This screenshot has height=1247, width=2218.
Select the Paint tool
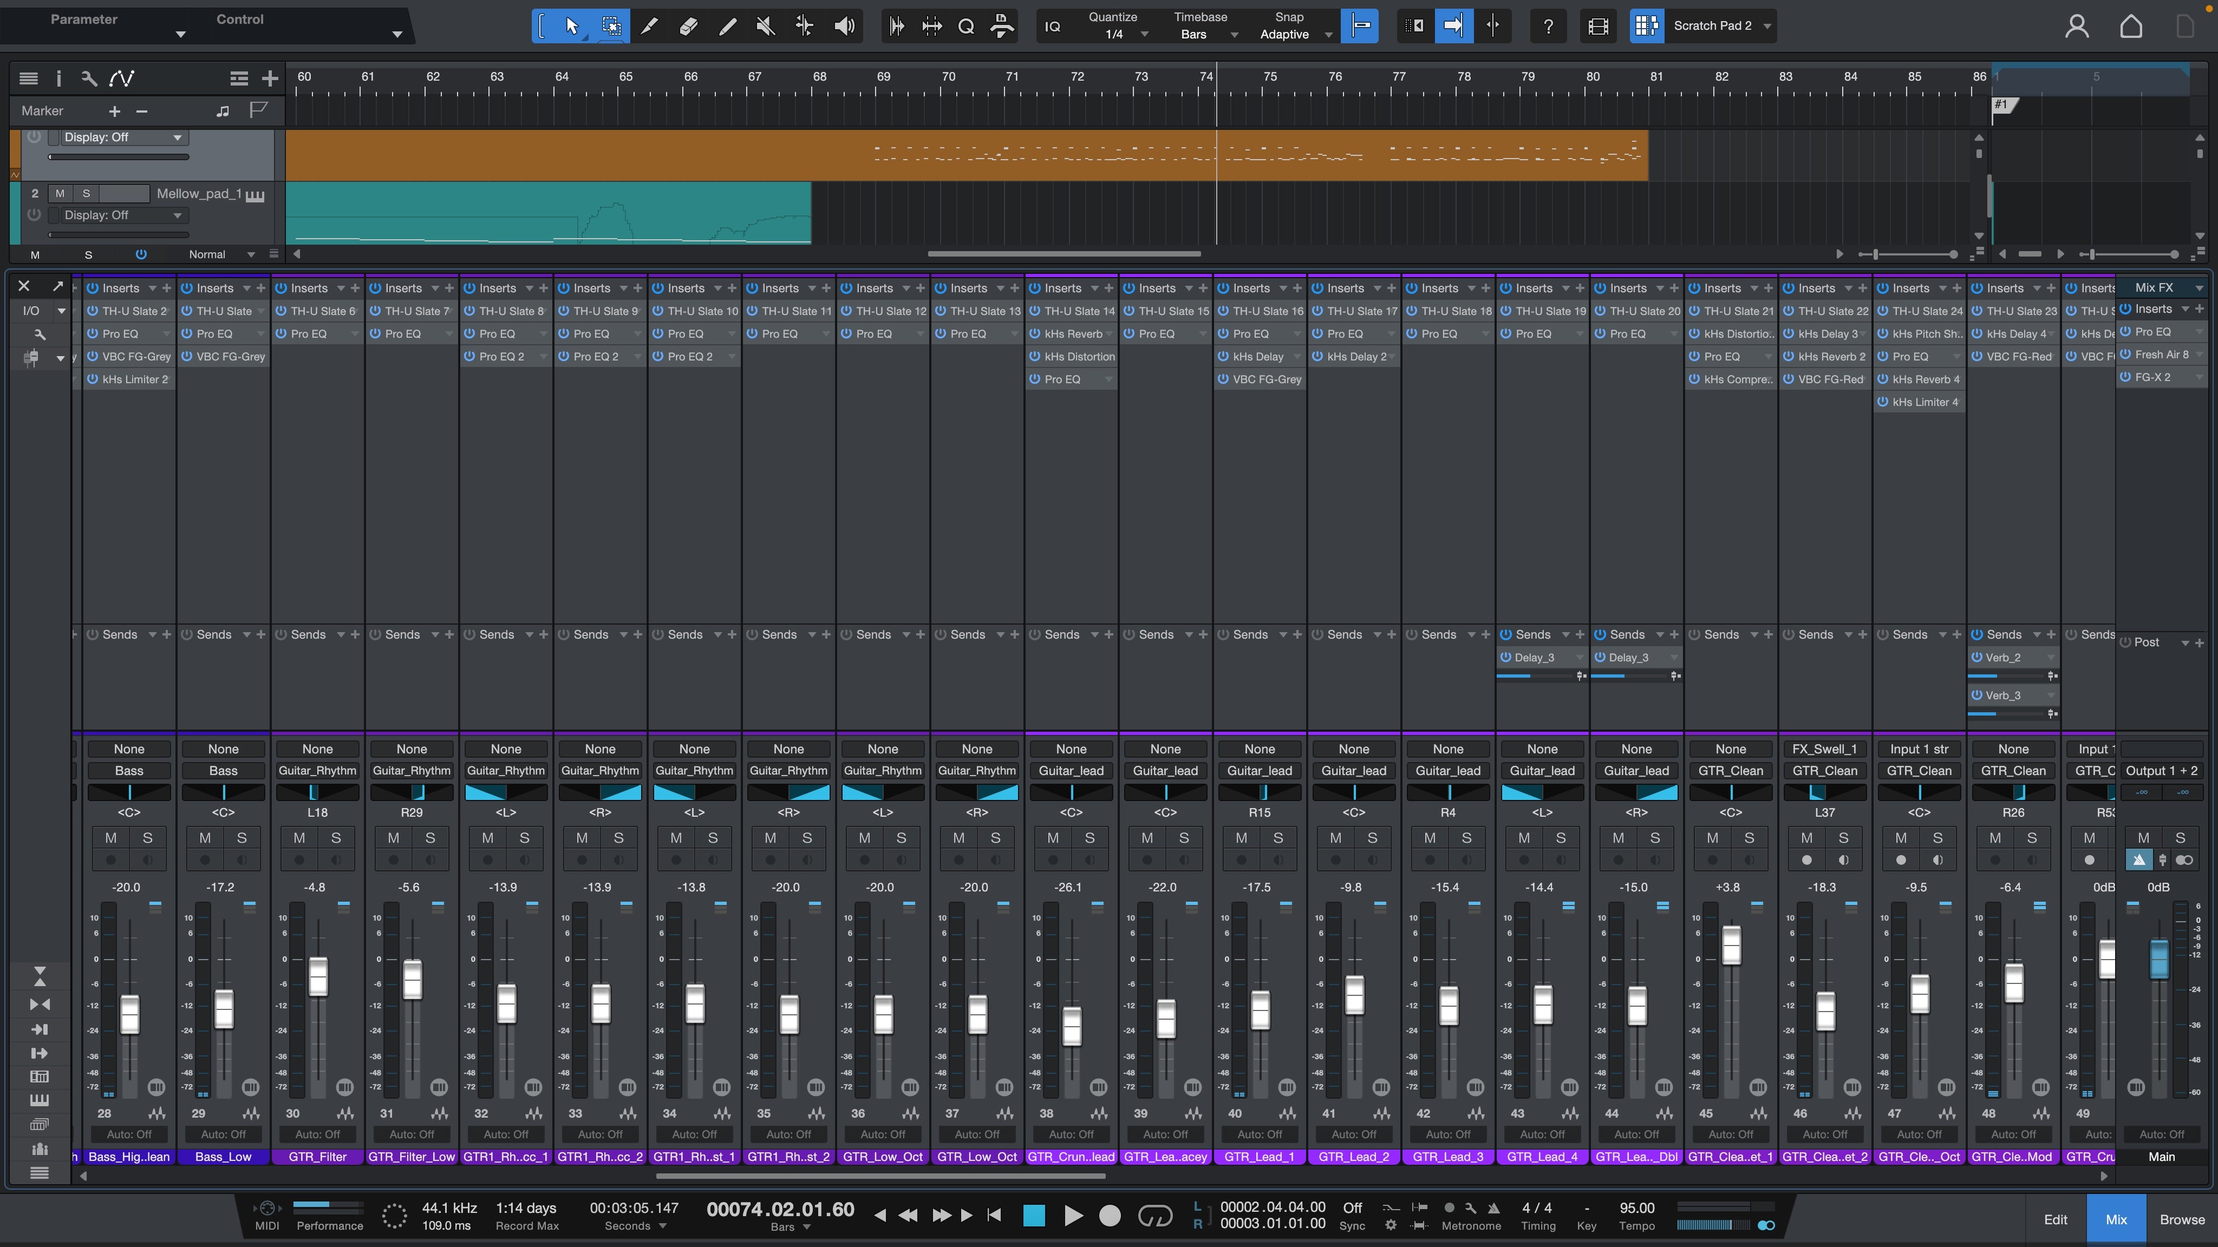(727, 26)
